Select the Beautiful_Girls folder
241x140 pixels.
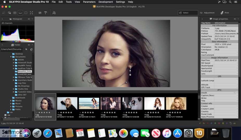[24, 71]
